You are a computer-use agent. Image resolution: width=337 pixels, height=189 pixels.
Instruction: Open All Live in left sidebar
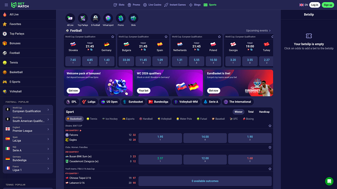(x=28, y=15)
